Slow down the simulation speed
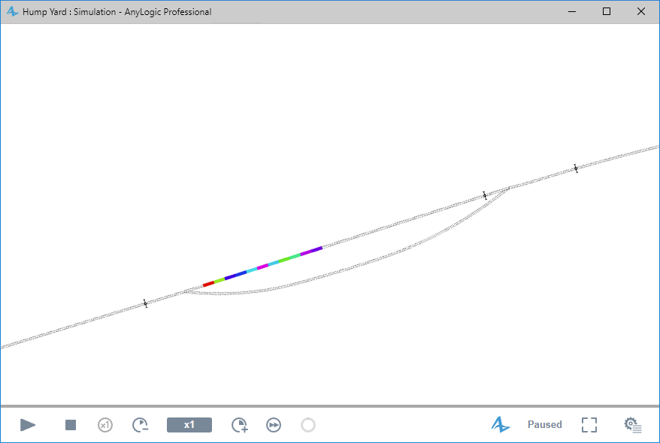 (x=140, y=425)
